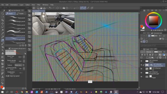Select the Text tool
This screenshot has height=94, width=167.
coord(2,77)
